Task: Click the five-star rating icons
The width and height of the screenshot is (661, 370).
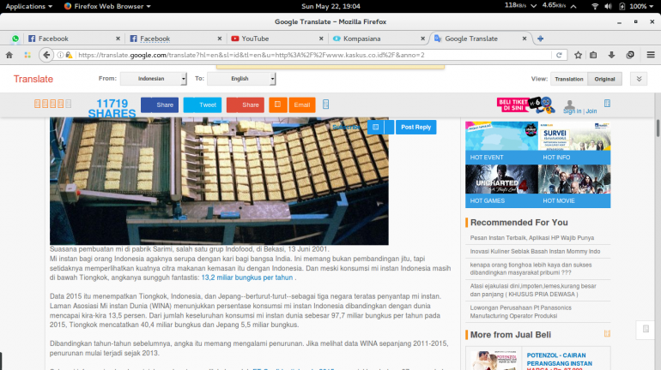Action: 52,104
